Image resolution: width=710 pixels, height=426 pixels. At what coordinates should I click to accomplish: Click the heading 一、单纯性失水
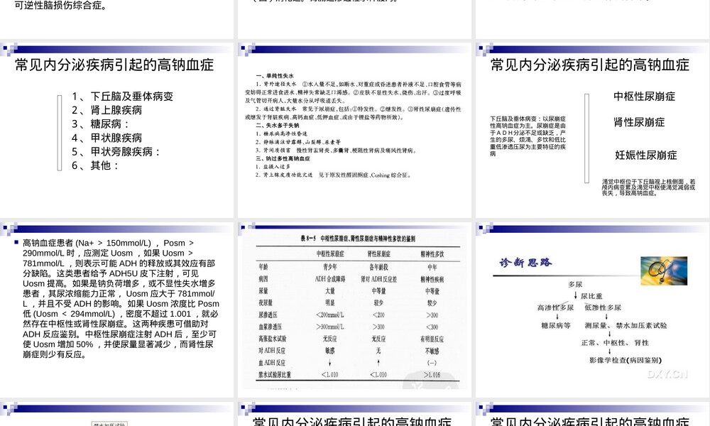pos(275,76)
